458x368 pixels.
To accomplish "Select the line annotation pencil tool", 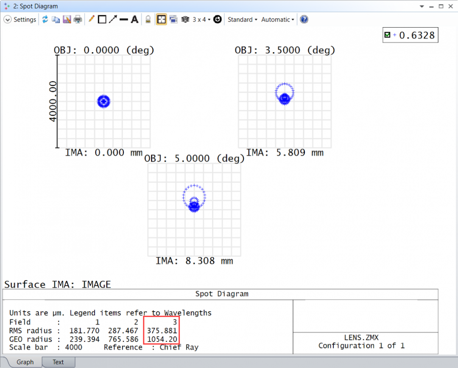I will 91,19.
